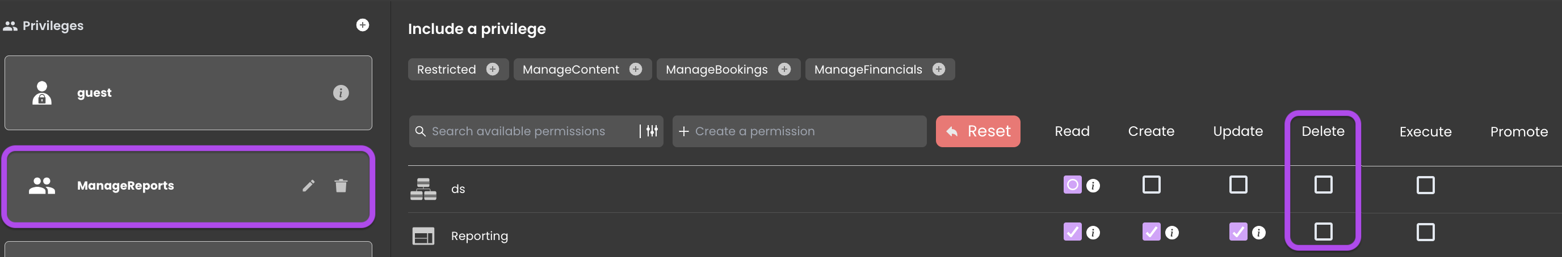Select the guest privilege card

point(188,93)
